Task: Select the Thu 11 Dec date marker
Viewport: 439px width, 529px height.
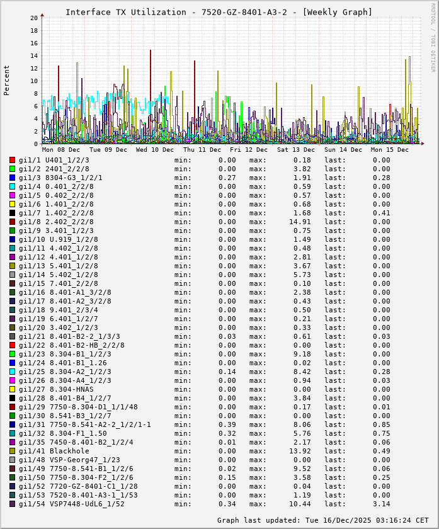Action: tap(202, 150)
